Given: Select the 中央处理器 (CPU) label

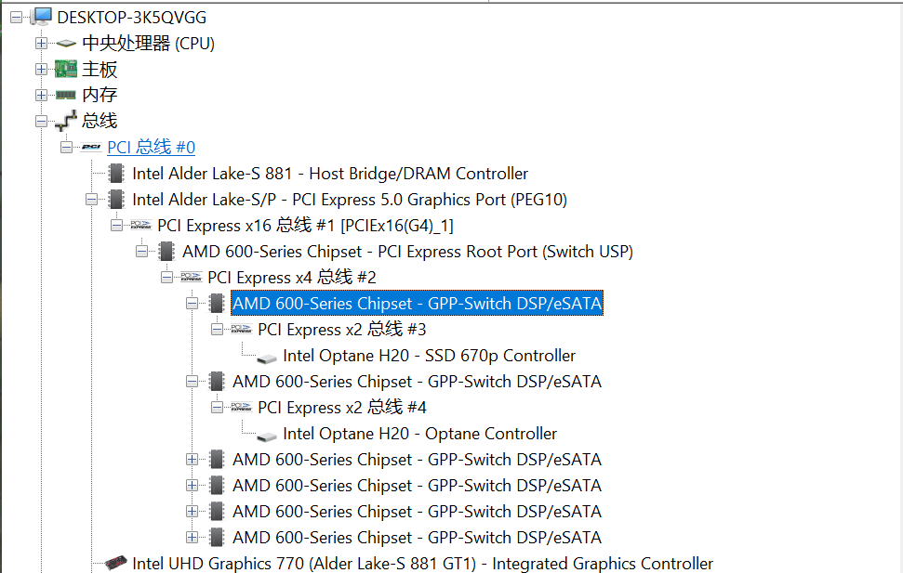Looking at the screenshot, I should (x=149, y=43).
